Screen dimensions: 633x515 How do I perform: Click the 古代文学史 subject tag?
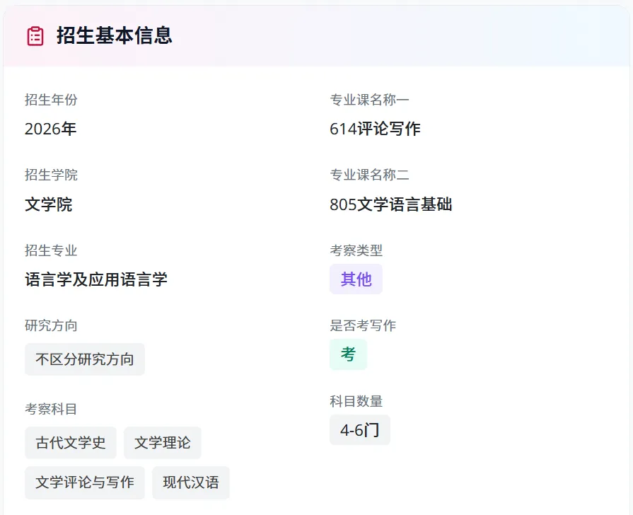coord(71,443)
